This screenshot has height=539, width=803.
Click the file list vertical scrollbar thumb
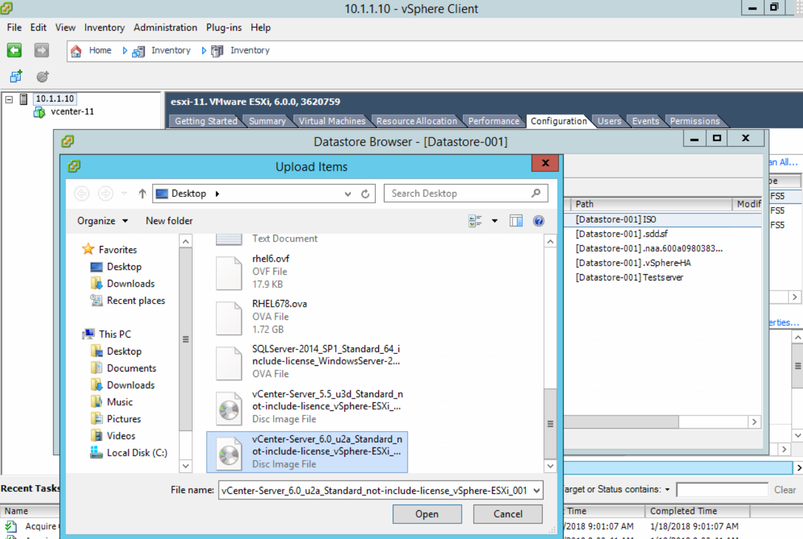[550, 424]
